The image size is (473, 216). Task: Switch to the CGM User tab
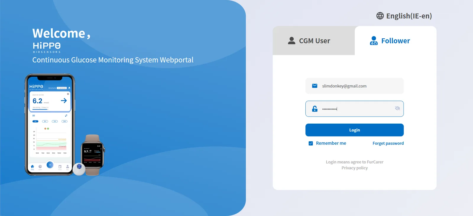(x=314, y=41)
